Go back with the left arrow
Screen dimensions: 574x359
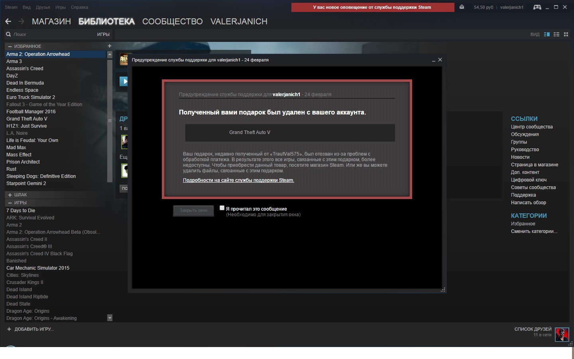(x=8, y=22)
